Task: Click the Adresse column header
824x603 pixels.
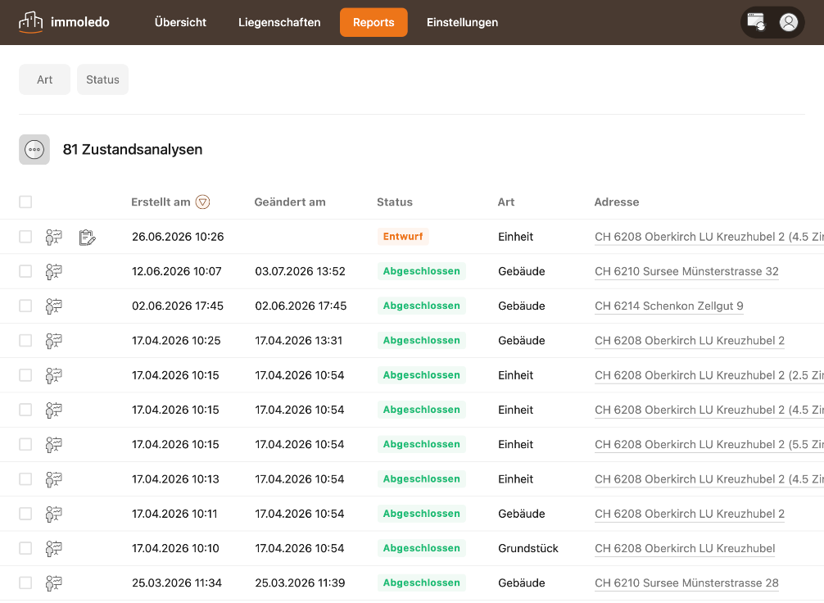Action: click(x=617, y=202)
